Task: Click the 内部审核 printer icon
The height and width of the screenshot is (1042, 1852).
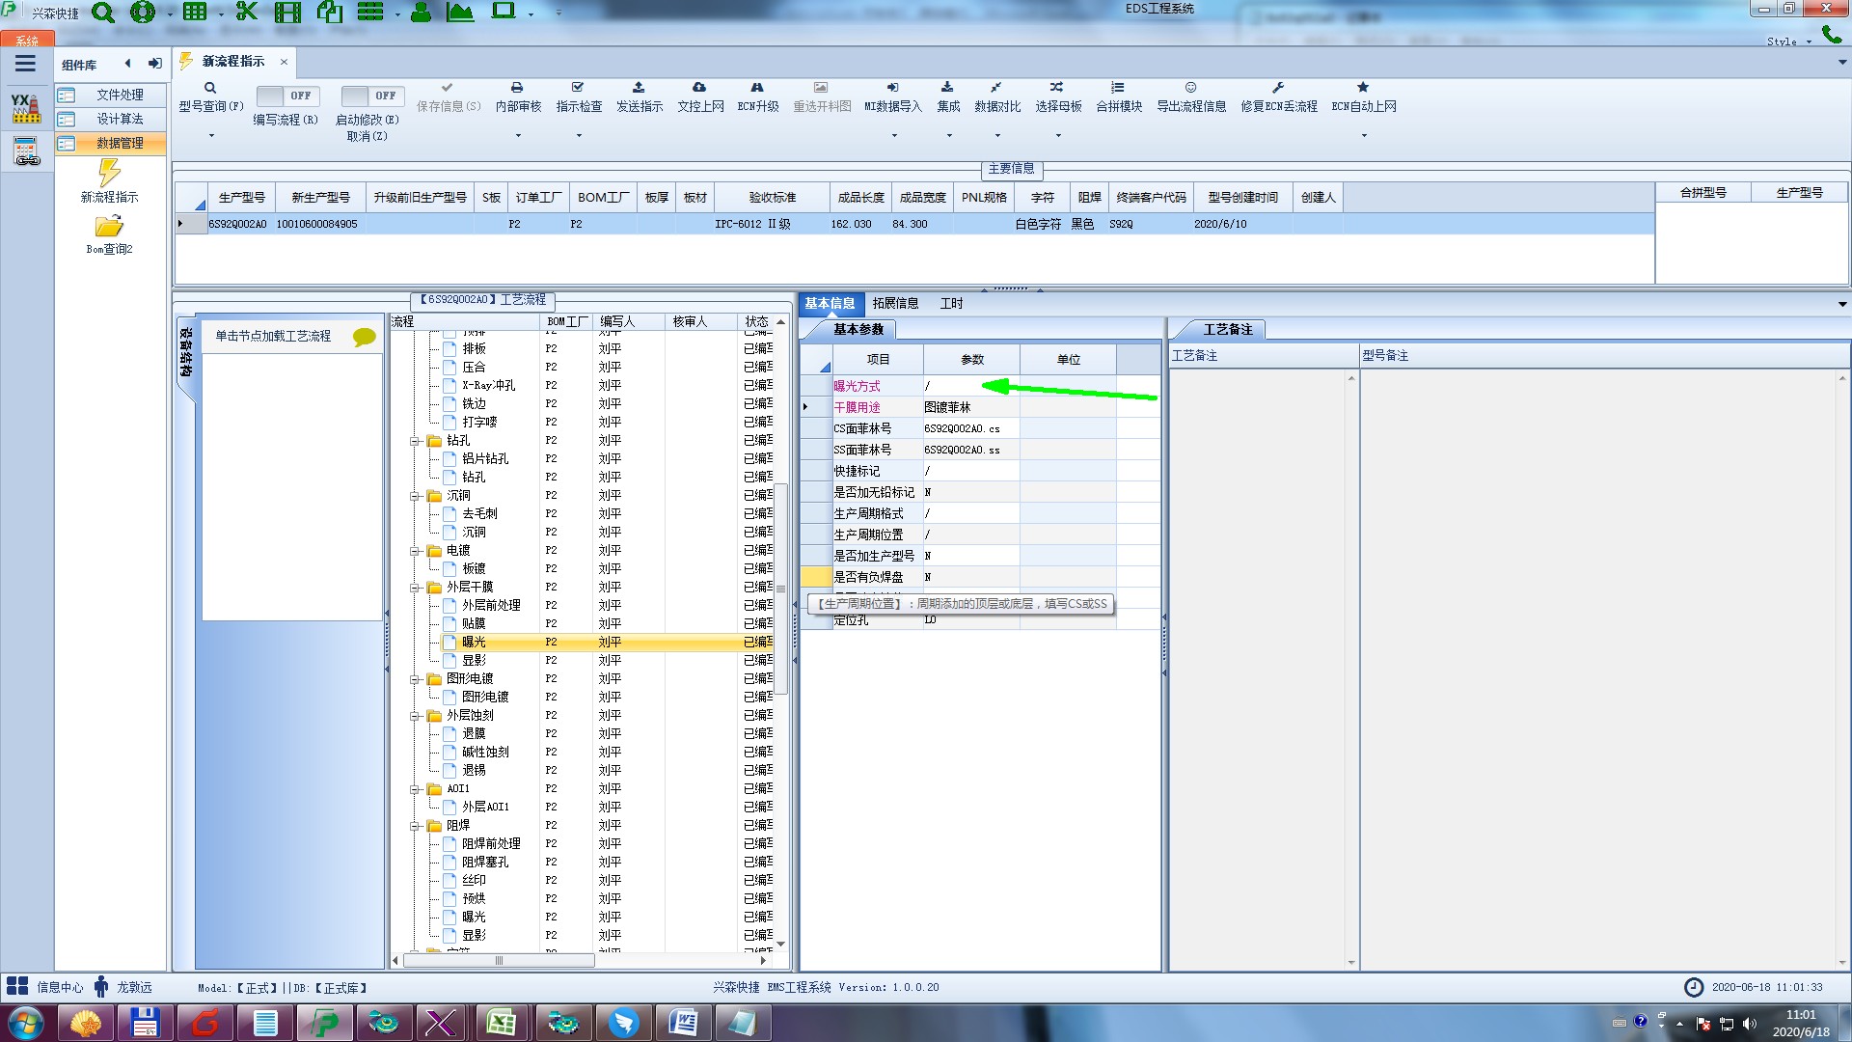Action: 517,88
